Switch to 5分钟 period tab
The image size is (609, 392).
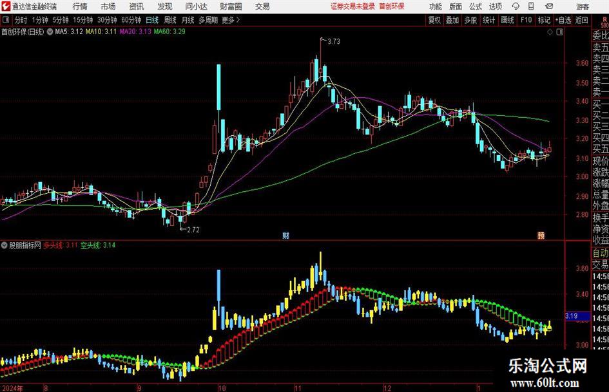click(60, 20)
